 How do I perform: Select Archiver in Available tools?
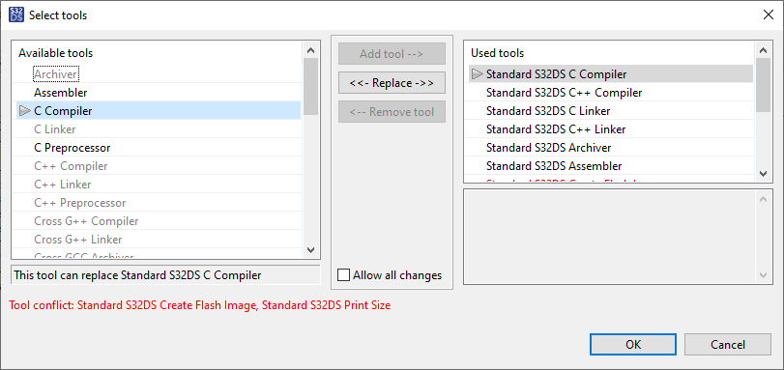tap(55, 74)
